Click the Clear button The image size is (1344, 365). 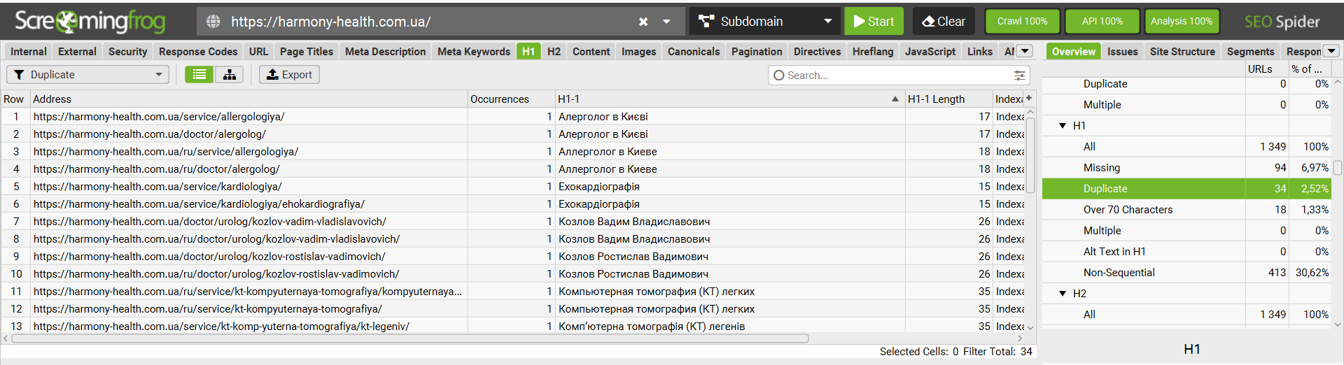coord(944,22)
